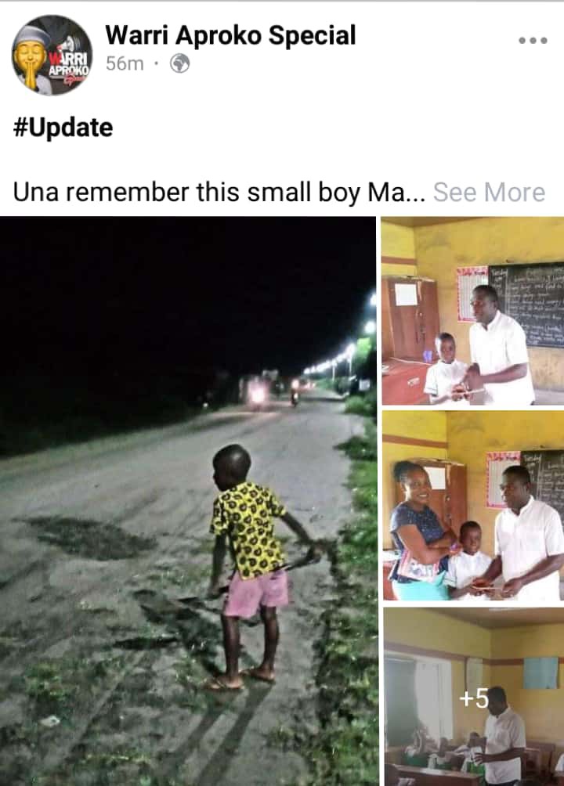Click the truncated post text starting with Una remember
Viewport: 564px width, 786px height.
[x=219, y=192]
